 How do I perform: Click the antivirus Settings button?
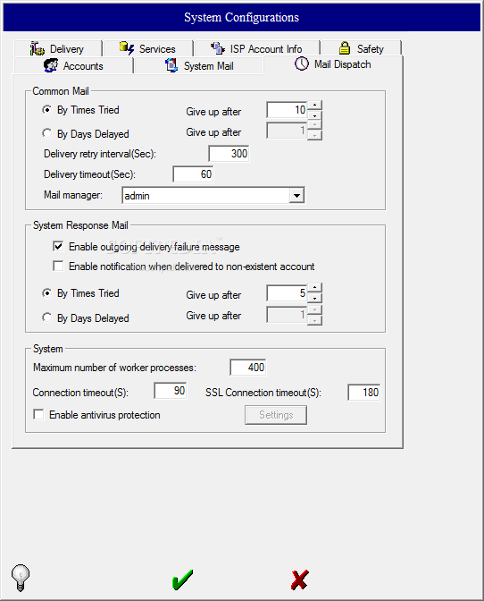(x=276, y=415)
